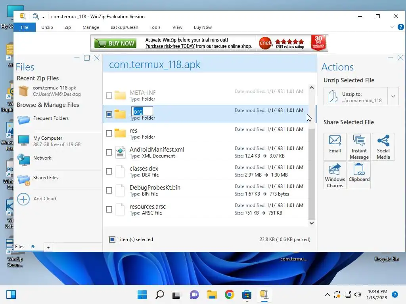Expand the Unzip to dropdown arrow

point(393,96)
